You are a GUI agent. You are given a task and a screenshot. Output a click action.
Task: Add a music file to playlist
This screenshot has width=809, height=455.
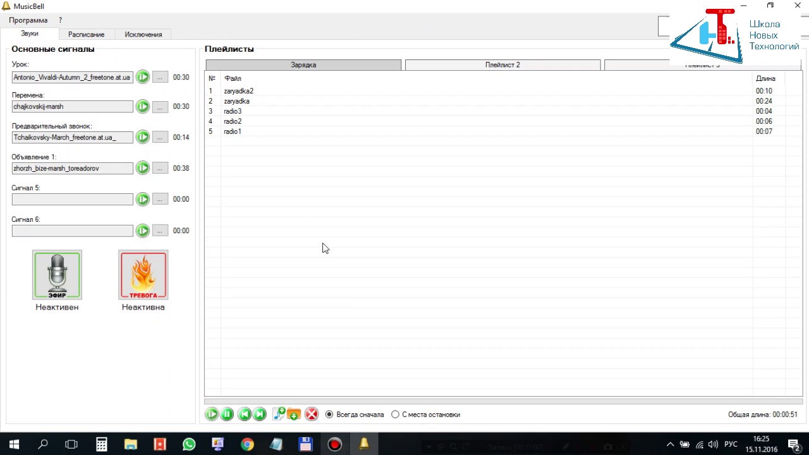tap(279, 415)
